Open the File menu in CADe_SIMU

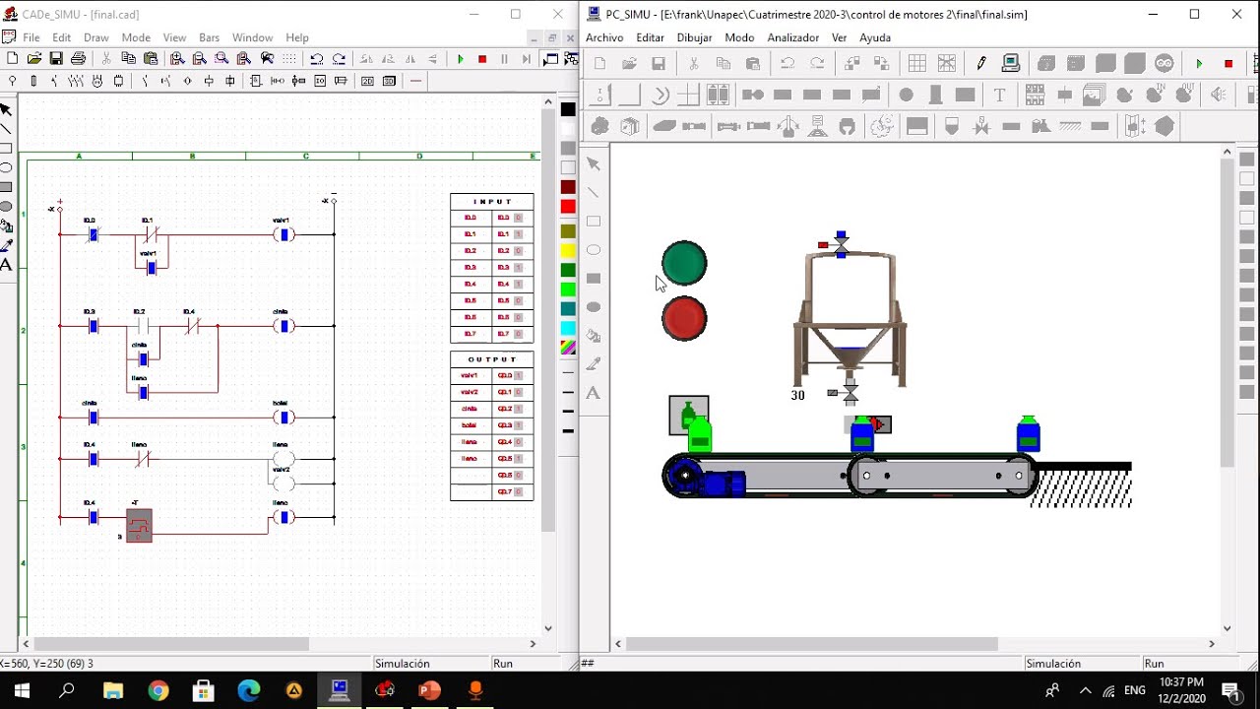(31, 37)
